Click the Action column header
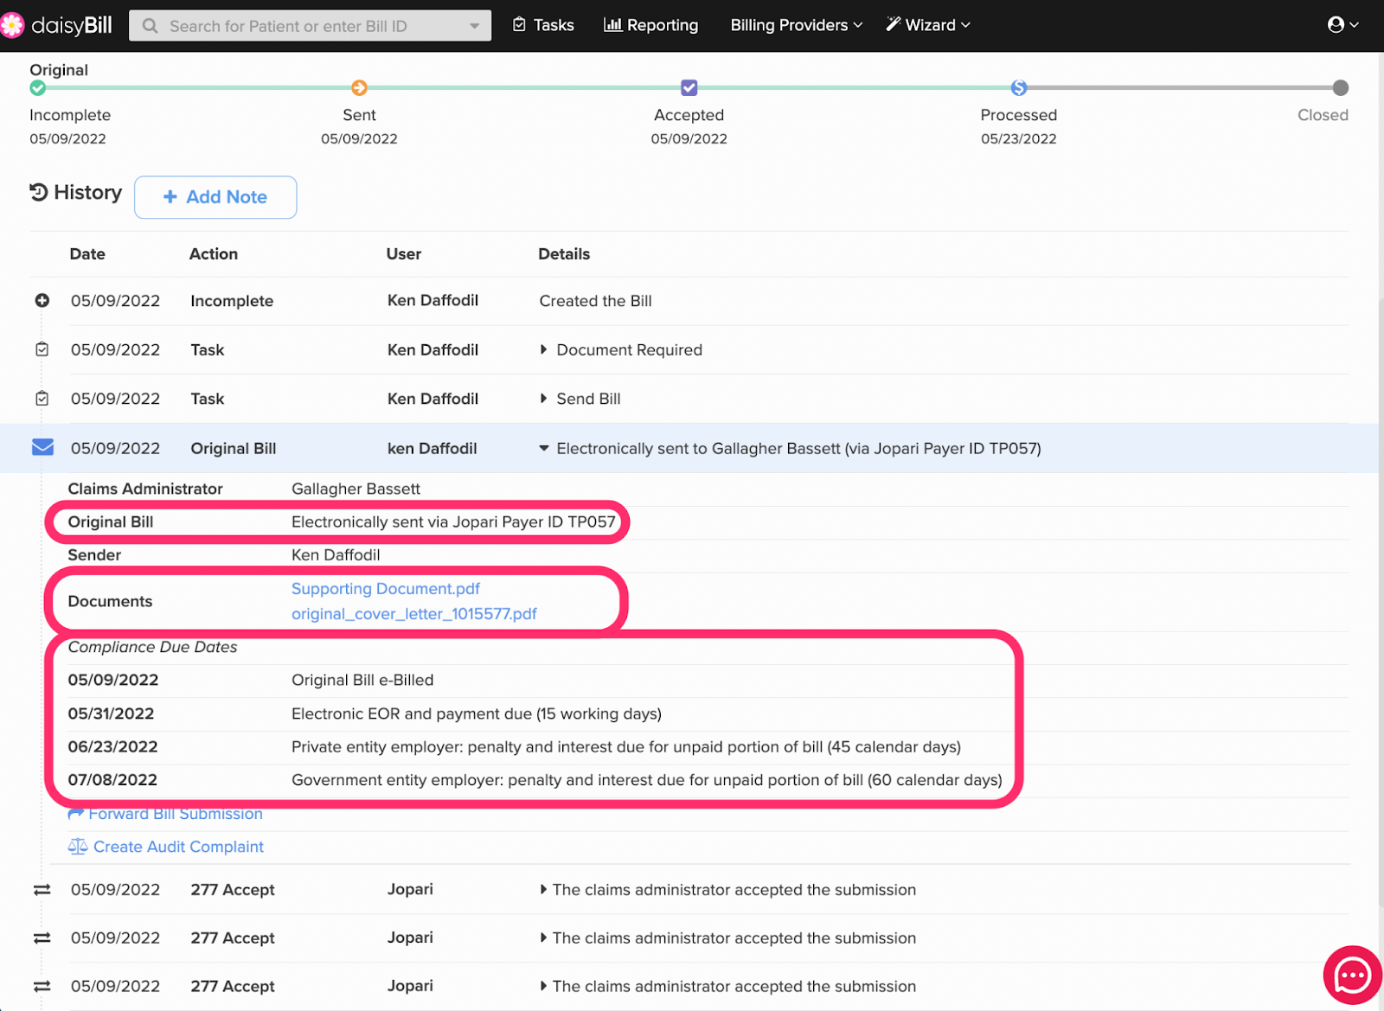Screen dimensions: 1384x1011 (214, 254)
